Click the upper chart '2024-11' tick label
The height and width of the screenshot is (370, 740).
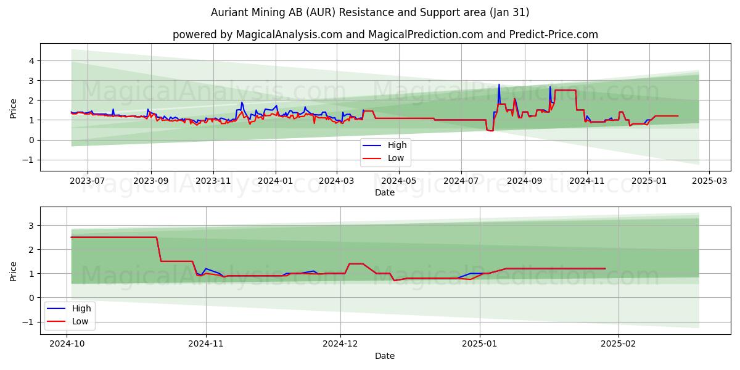point(587,181)
